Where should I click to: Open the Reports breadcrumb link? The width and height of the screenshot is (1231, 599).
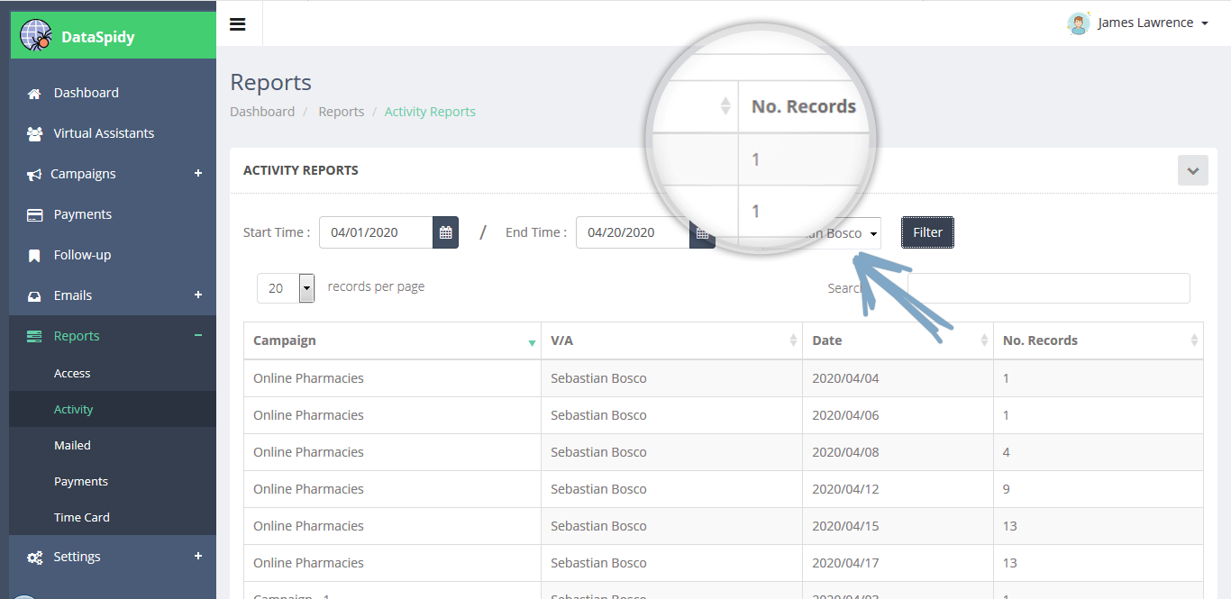coord(341,111)
